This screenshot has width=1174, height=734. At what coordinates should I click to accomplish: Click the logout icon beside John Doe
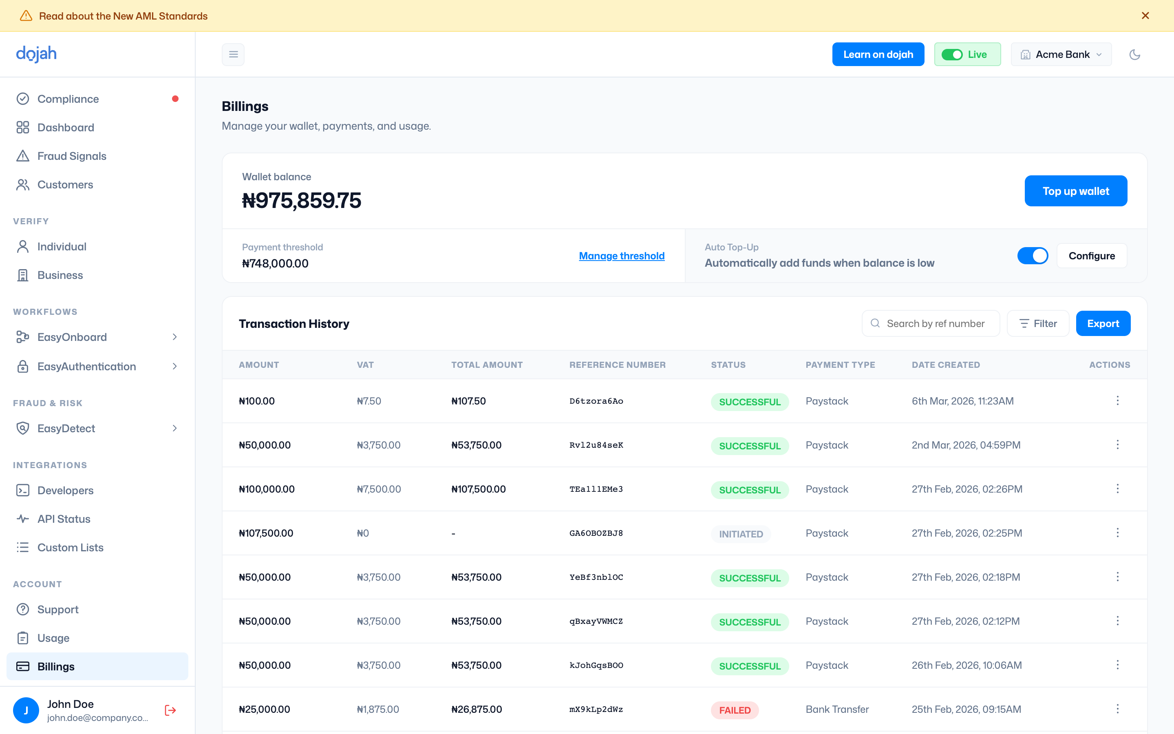[x=170, y=710]
